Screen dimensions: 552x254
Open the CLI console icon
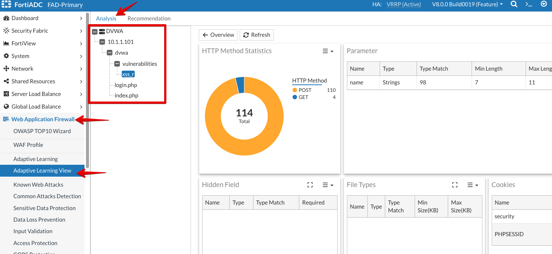[529, 4]
